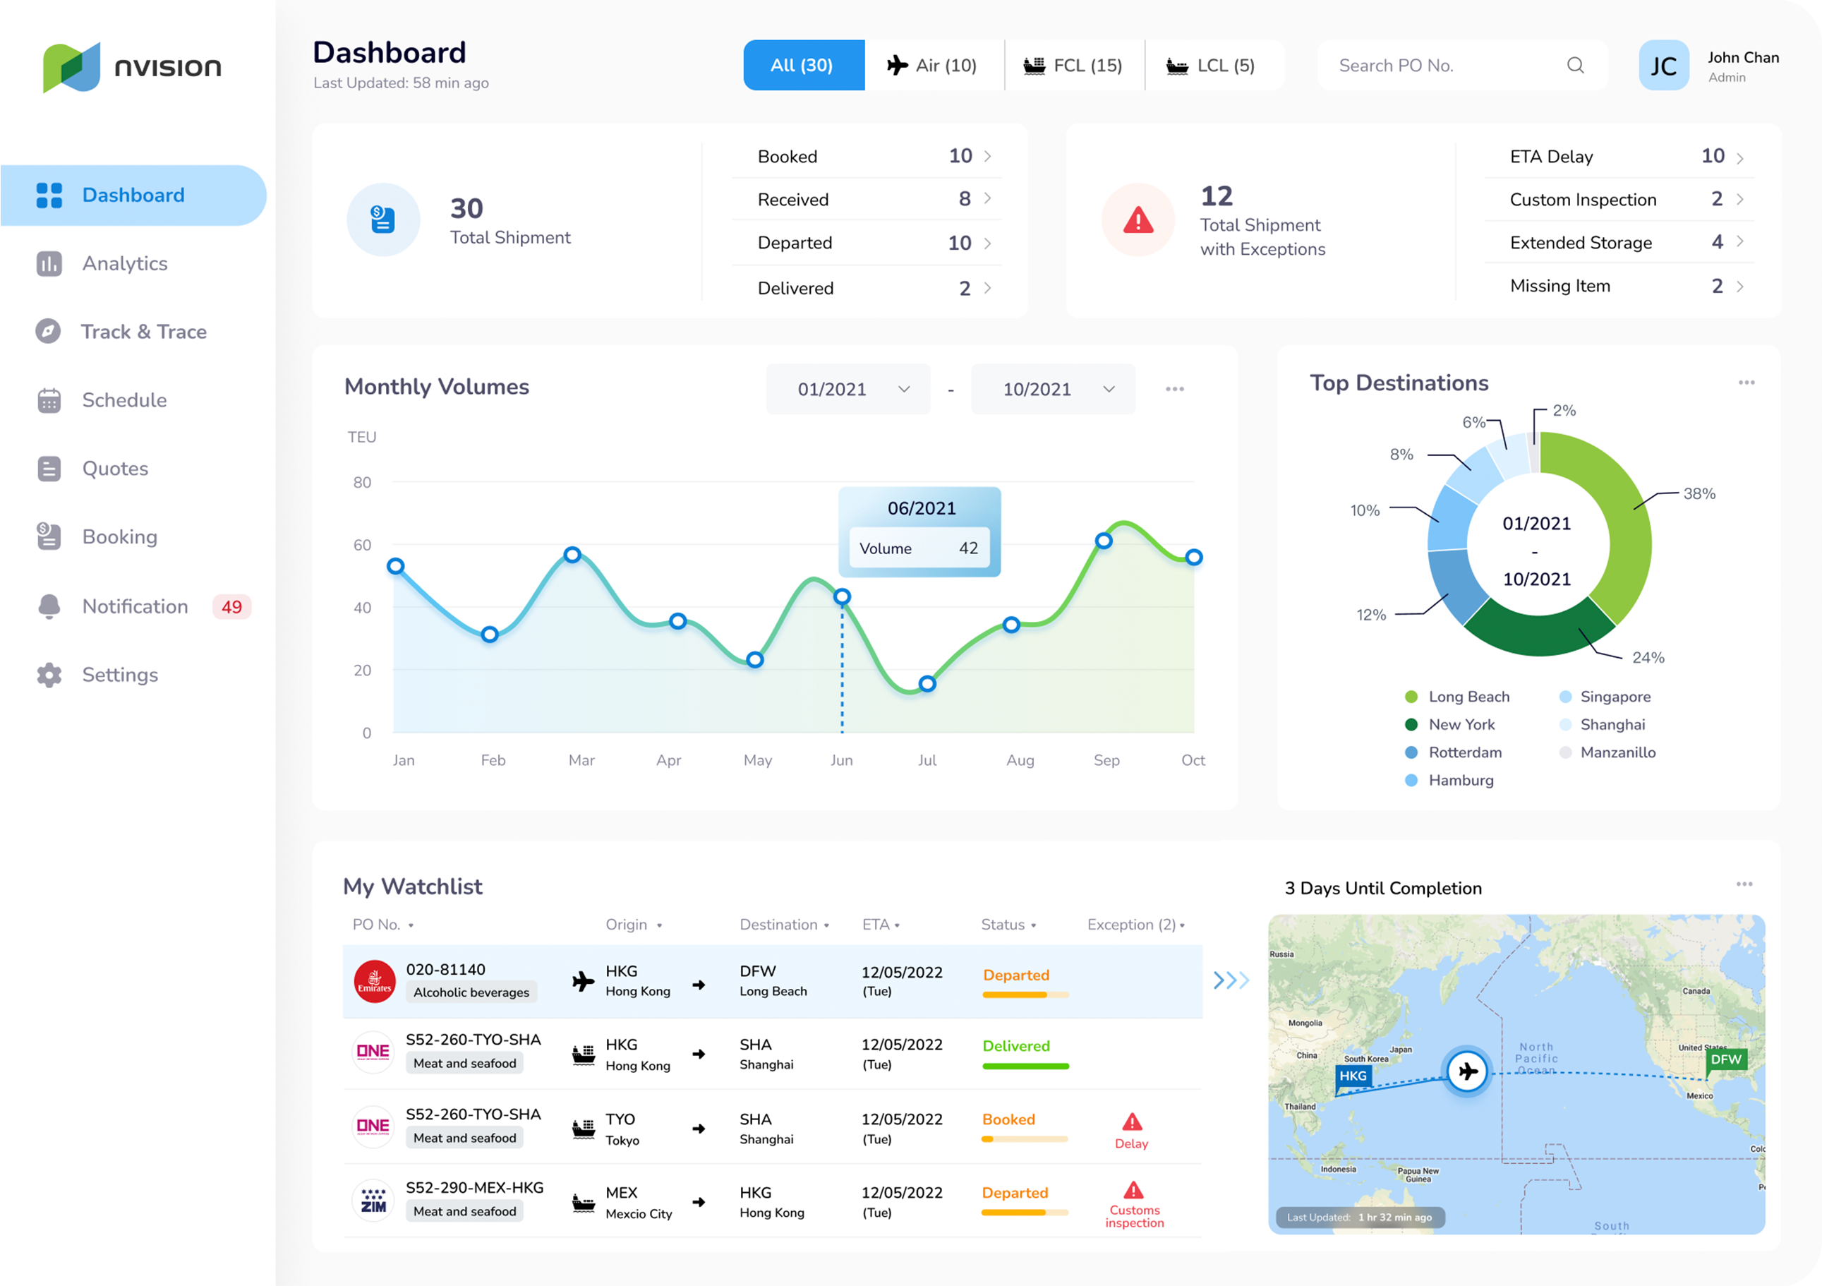
Task: Open the 10/2021 end date dropdown
Action: [x=1053, y=389]
